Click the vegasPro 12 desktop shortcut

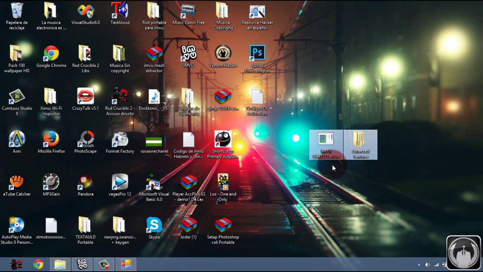coord(120,182)
